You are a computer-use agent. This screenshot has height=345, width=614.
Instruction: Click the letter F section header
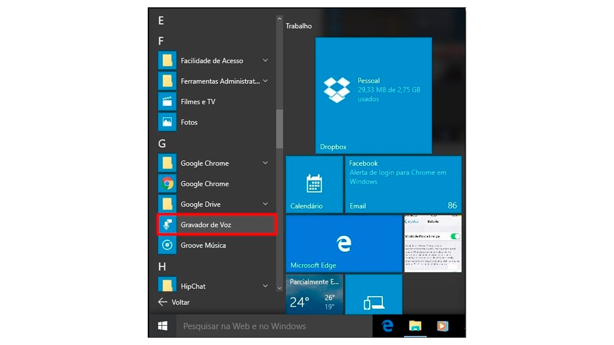(x=161, y=41)
